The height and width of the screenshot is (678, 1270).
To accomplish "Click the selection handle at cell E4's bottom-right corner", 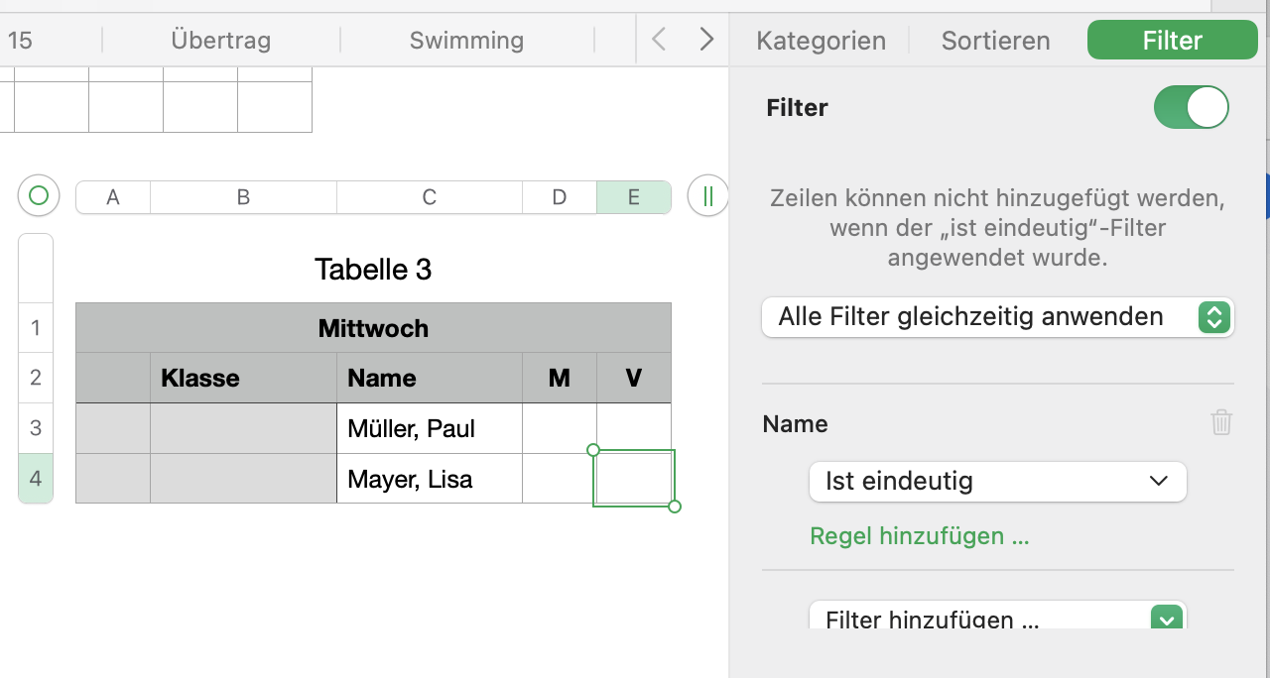I will tap(675, 507).
